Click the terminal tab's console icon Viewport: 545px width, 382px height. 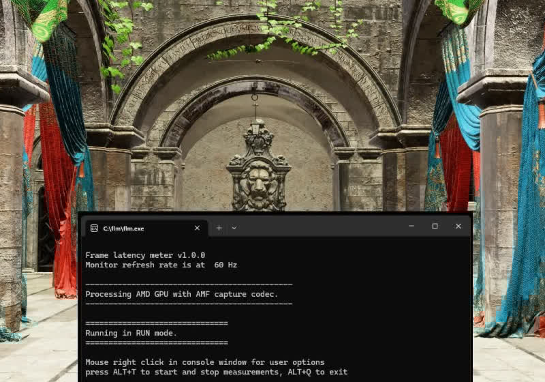(x=94, y=229)
